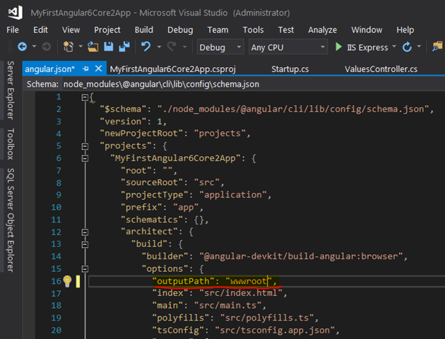The image size is (445, 339).
Task: Click the Open File folder icon
Action: tap(93, 47)
